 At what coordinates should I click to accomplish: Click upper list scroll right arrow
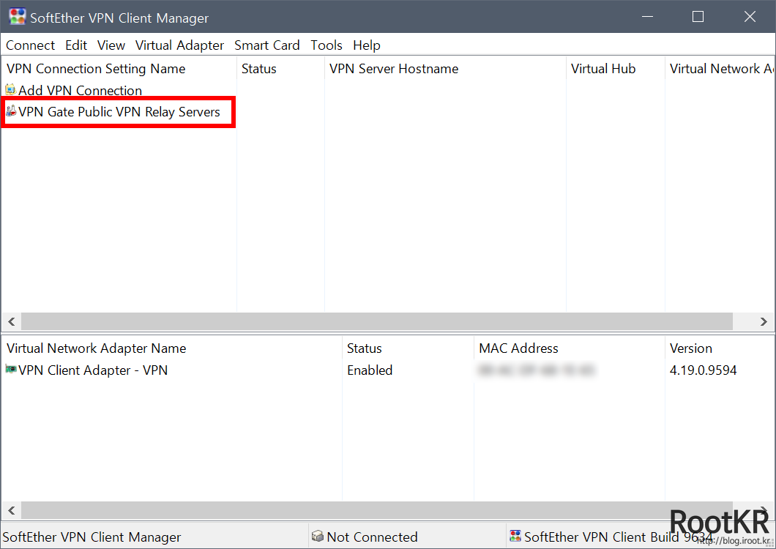point(764,321)
